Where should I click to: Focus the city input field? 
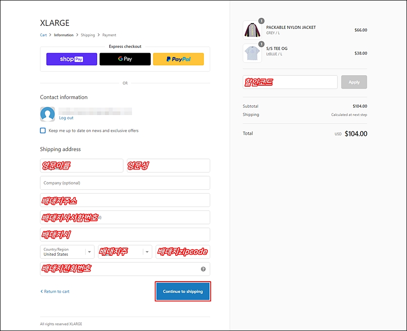pyautogui.click(x=125, y=235)
